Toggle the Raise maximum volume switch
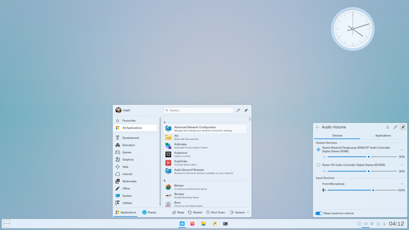Screen dimensions: 409x230 tap(319, 214)
